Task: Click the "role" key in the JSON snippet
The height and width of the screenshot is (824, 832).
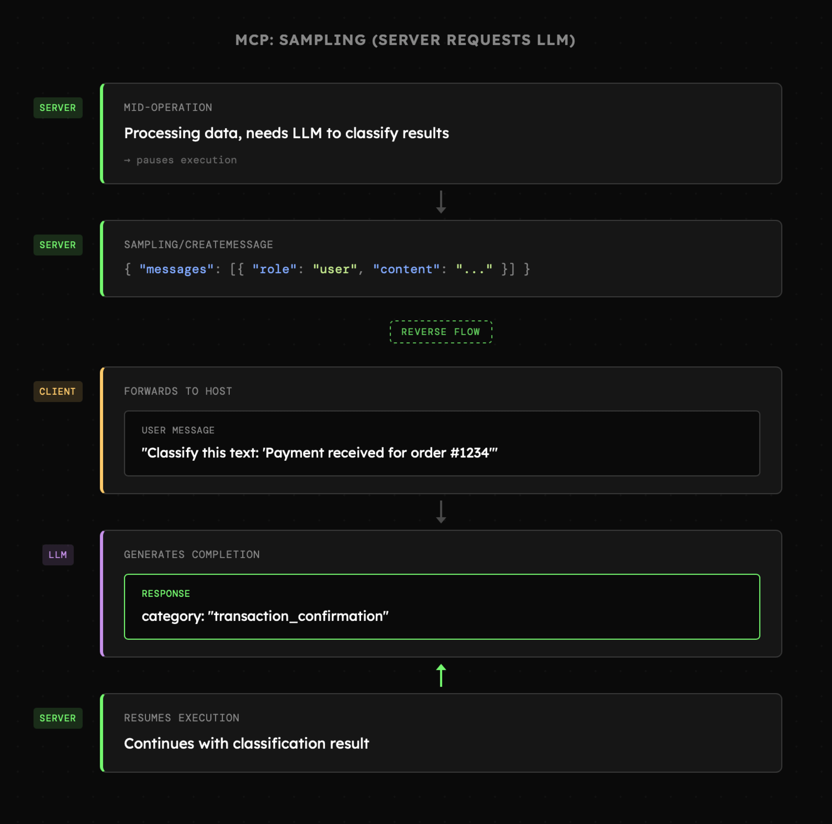Action: click(x=274, y=269)
